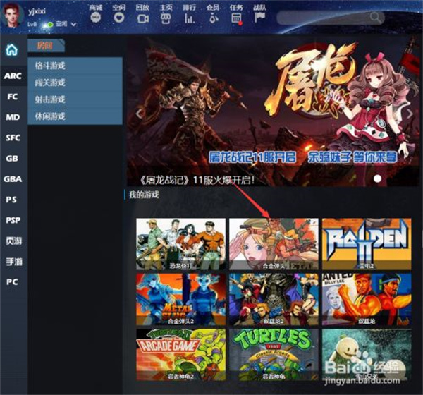Select the 手游 mobile games tab
This screenshot has height=395, width=423.
[x=13, y=262]
